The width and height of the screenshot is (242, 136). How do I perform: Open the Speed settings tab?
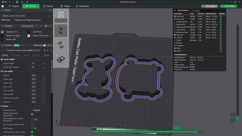[26, 55]
